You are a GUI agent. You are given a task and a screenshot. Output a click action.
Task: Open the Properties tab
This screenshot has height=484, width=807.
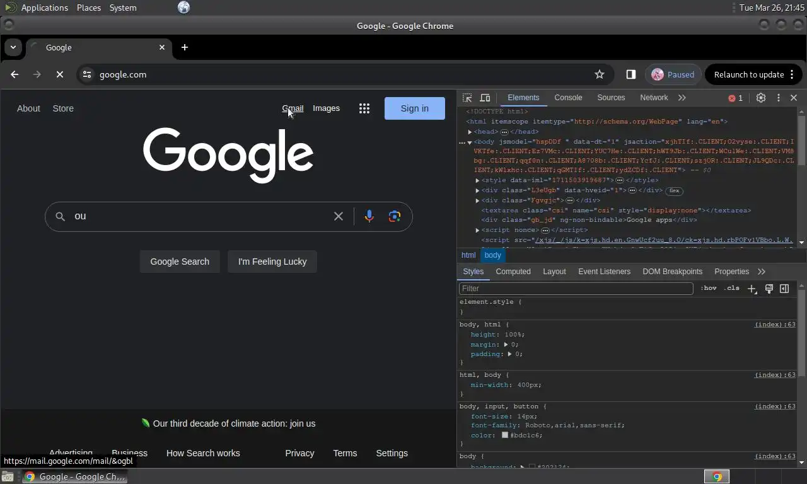(731, 272)
